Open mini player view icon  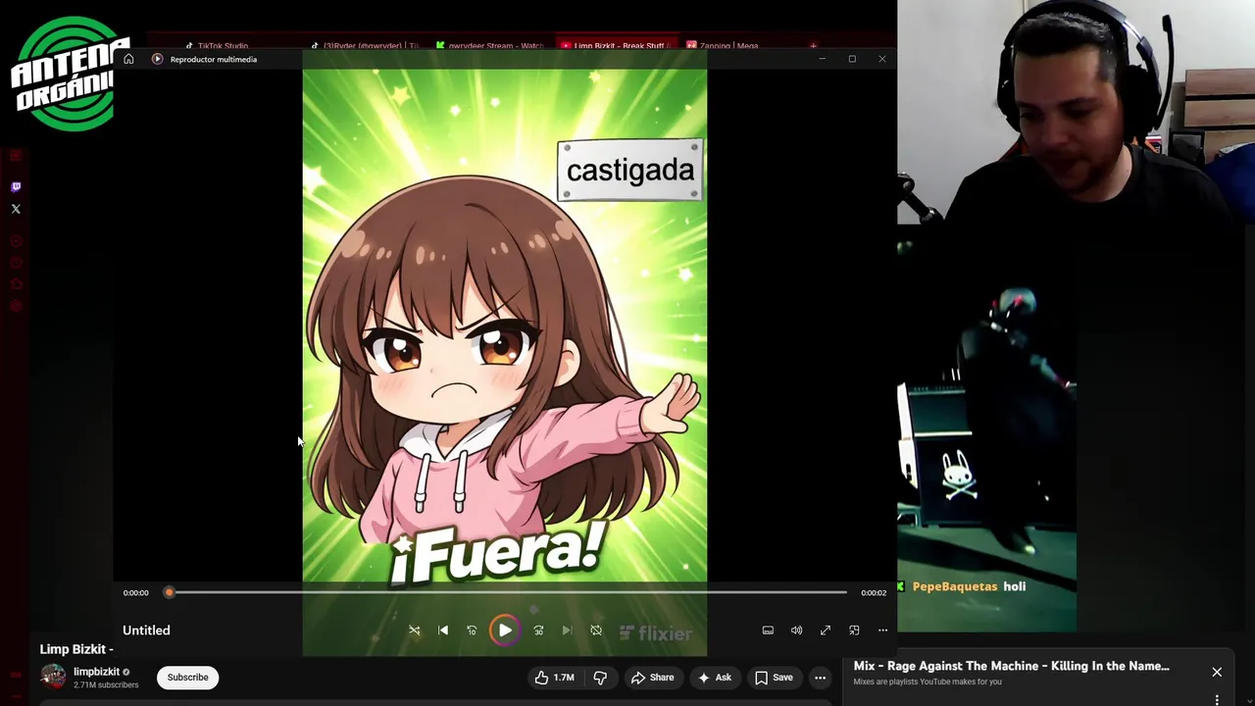(x=854, y=630)
